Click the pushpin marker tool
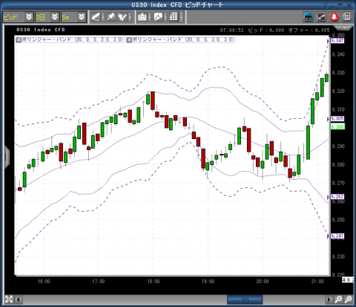356x307 pixels. point(111,17)
